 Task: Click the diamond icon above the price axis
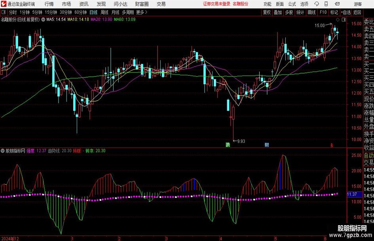tap(338, 19)
